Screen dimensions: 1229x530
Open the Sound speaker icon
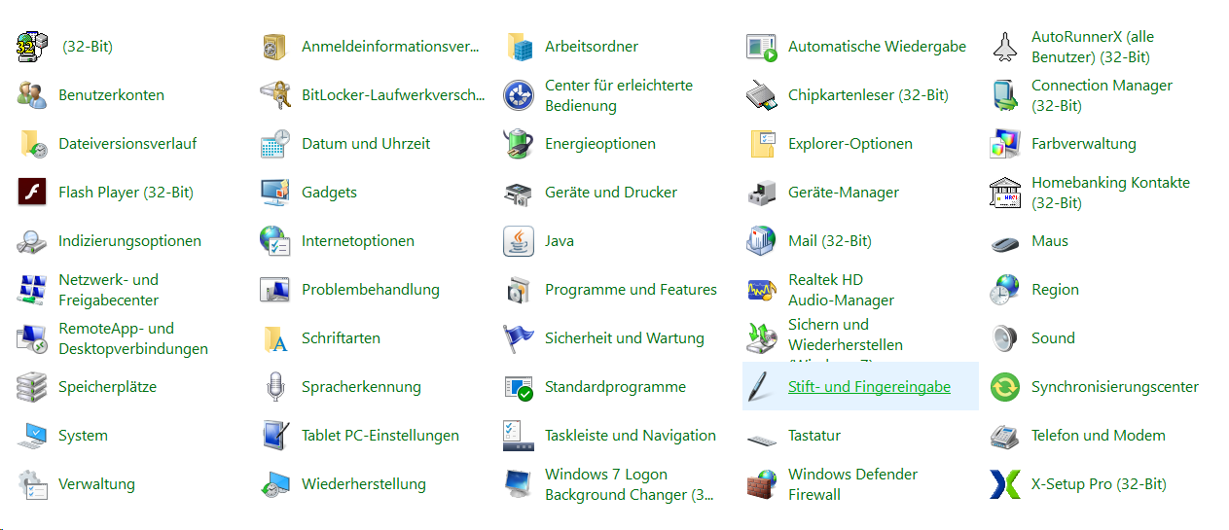pos(1005,338)
